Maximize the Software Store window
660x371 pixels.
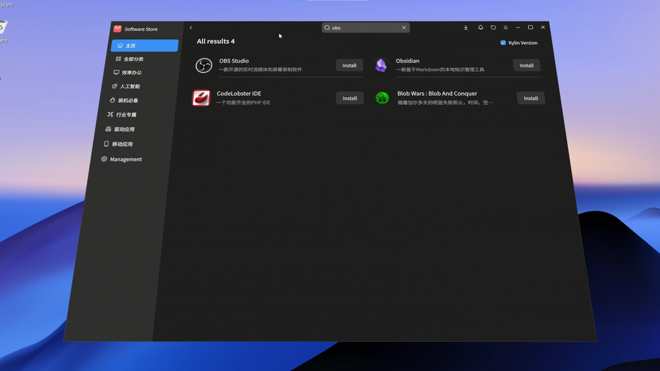point(530,27)
